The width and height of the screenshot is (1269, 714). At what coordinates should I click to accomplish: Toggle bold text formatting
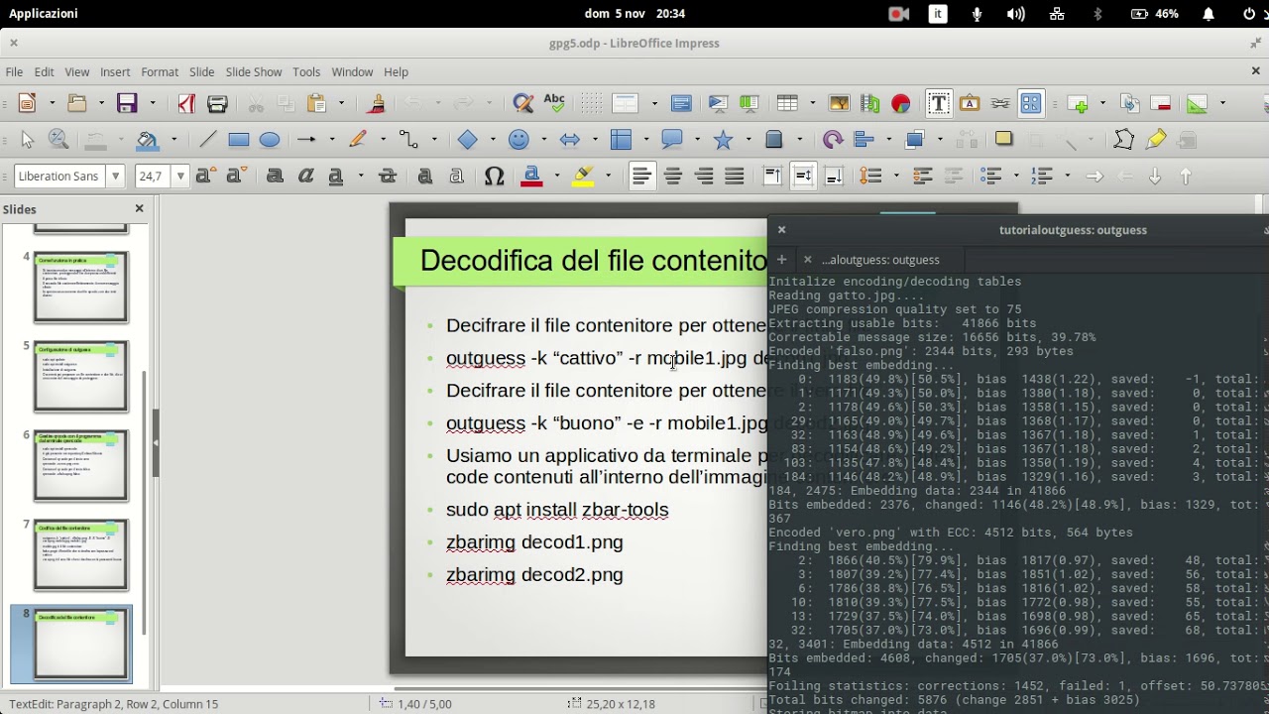click(x=275, y=177)
